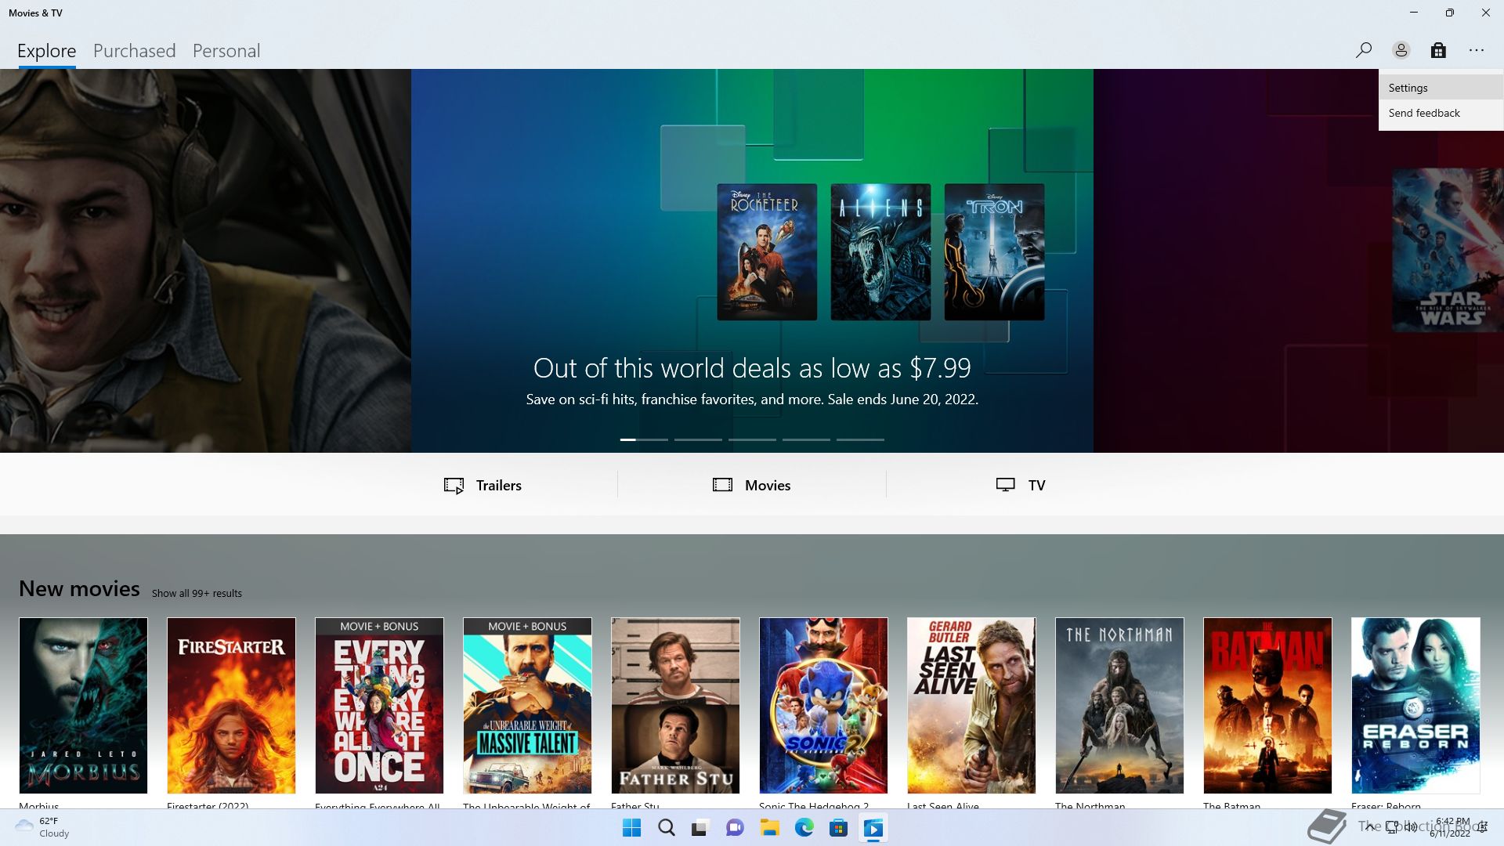Open the Aliens poster in banner
The image size is (1504, 846).
[x=880, y=251]
